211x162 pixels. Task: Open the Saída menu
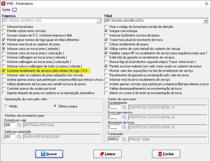pos(6,10)
